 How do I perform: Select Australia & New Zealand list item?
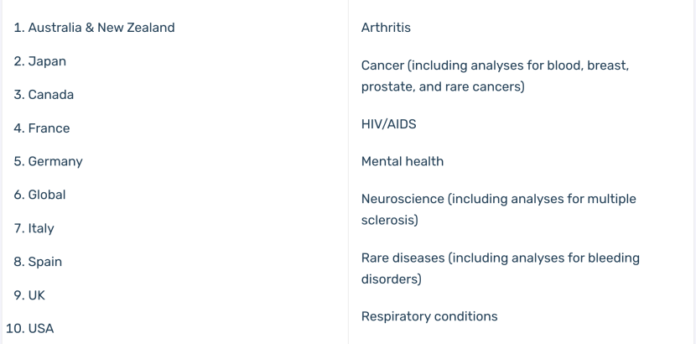(x=101, y=28)
